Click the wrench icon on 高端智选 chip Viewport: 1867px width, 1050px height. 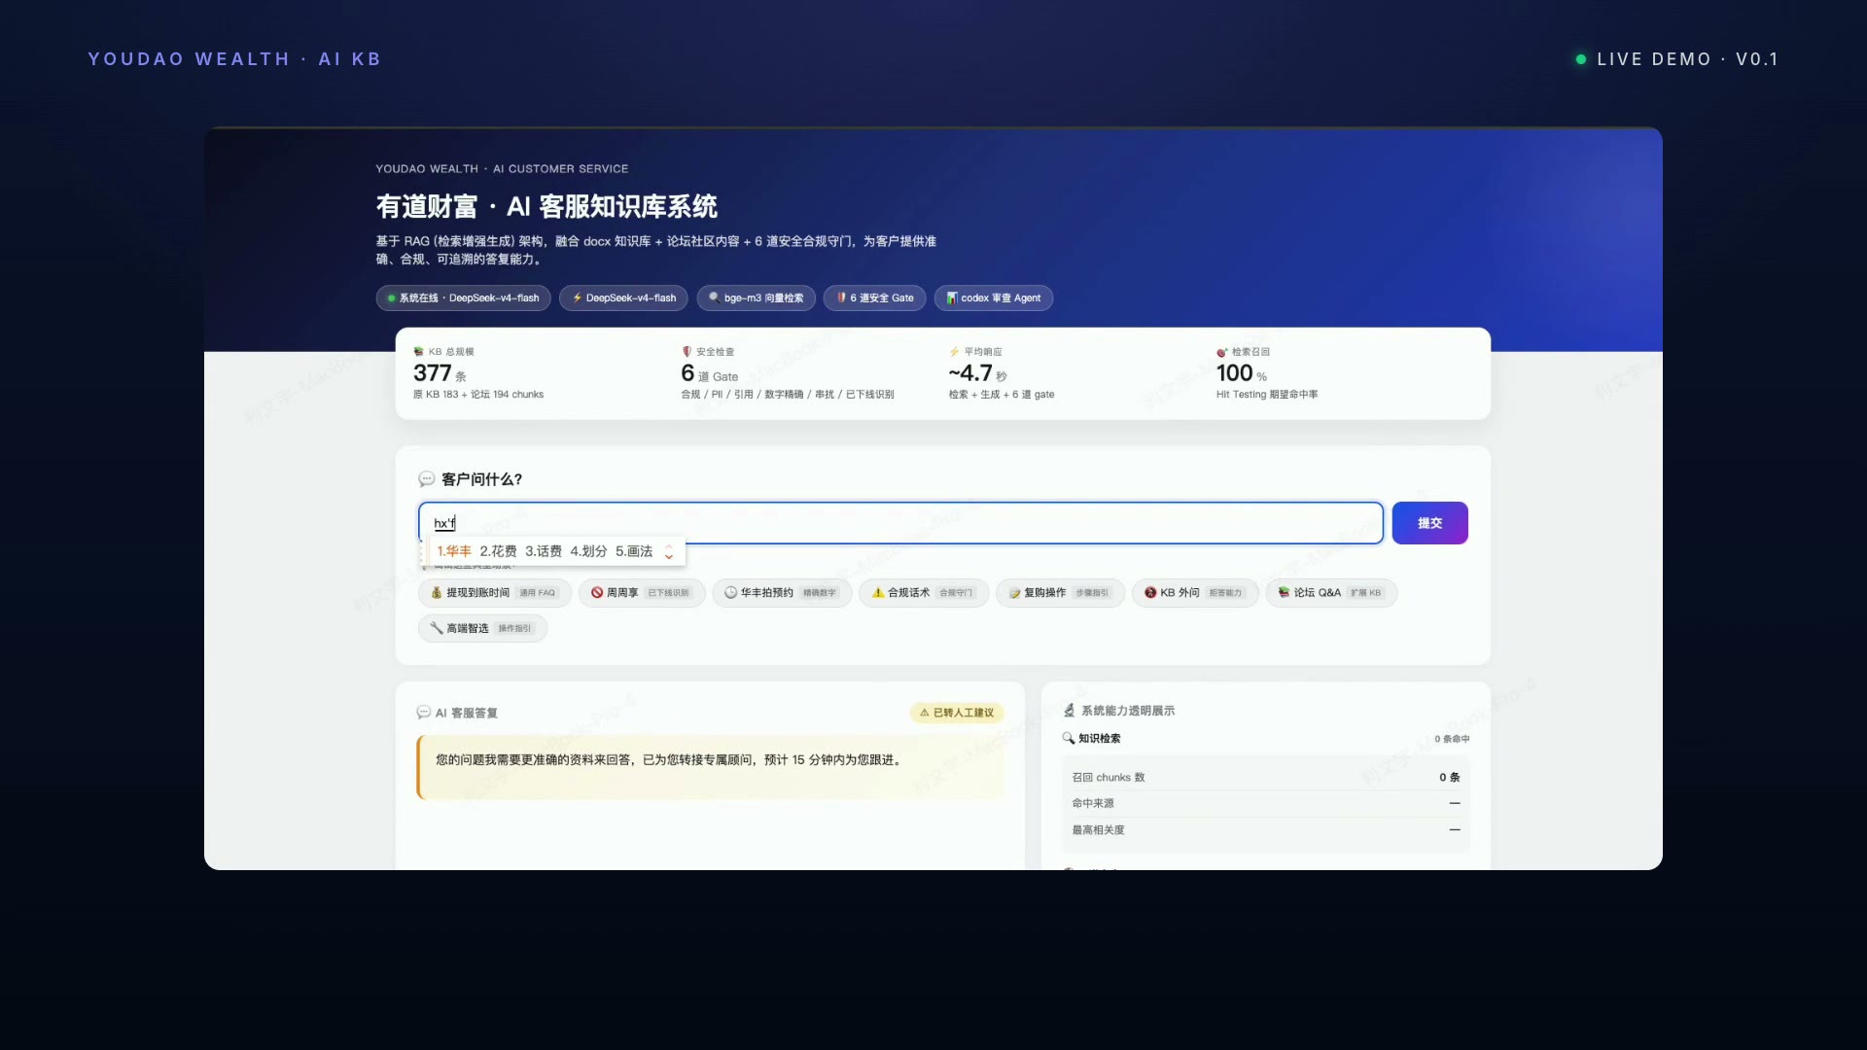pos(437,629)
